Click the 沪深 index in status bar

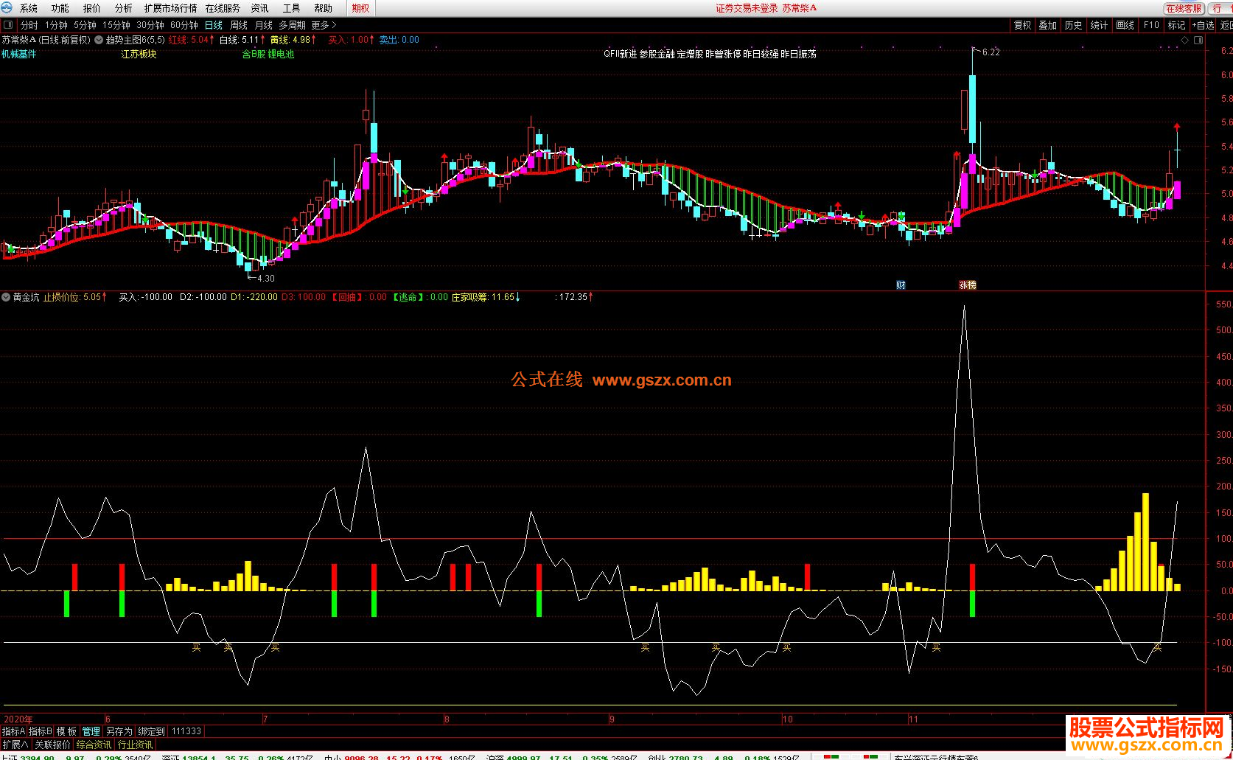point(495,757)
